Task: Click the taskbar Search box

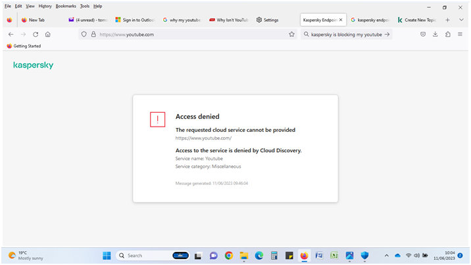Action: pos(153,255)
